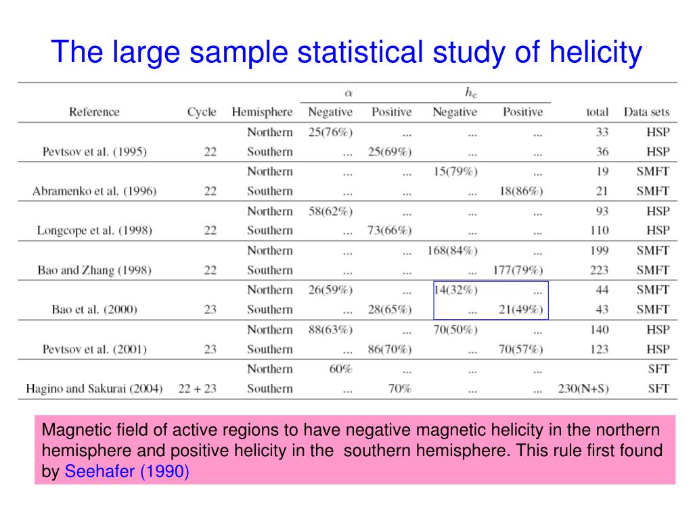
Task: Select the Data sets column header
Action: (x=646, y=112)
